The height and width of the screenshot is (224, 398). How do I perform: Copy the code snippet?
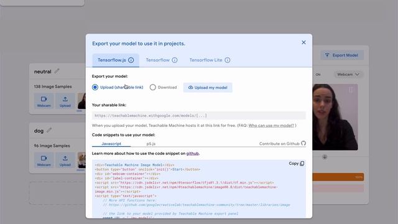[x=296, y=164]
